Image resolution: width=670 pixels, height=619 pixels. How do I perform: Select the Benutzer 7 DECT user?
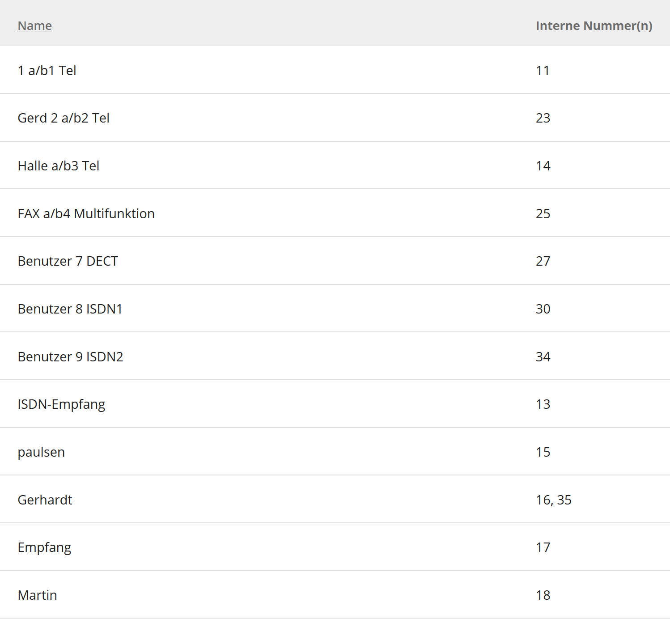coord(68,261)
